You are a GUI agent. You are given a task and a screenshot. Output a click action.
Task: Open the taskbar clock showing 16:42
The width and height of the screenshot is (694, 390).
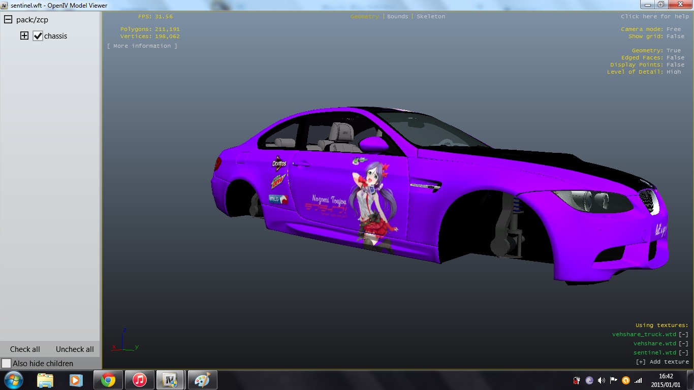[666, 380]
